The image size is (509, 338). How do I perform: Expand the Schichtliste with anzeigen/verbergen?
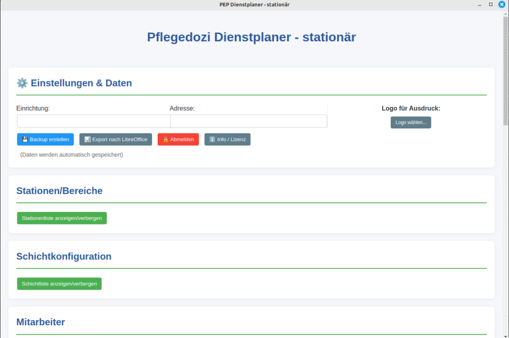click(x=59, y=284)
